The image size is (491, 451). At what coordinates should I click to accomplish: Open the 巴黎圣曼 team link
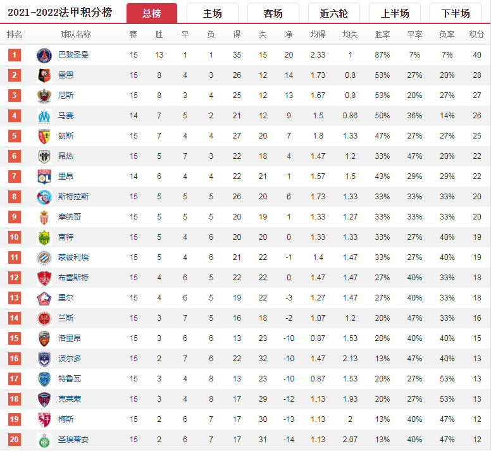(73, 55)
